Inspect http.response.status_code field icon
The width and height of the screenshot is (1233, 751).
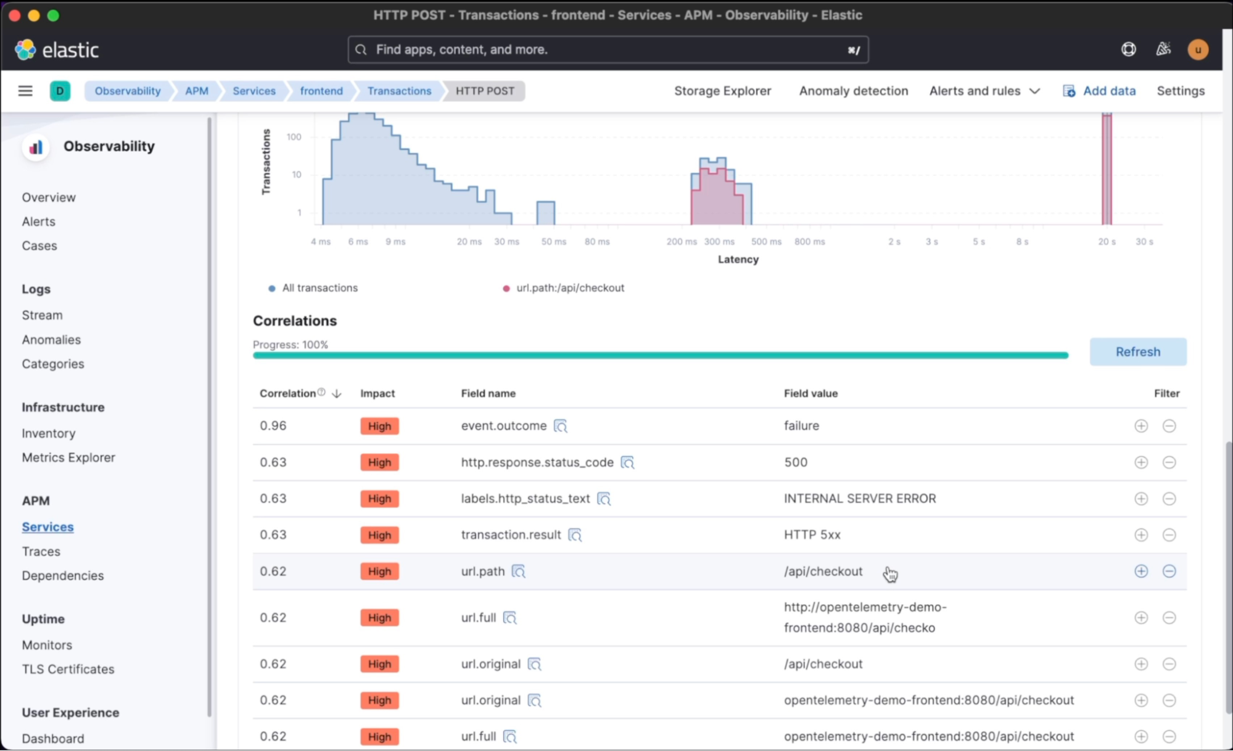coord(627,462)
